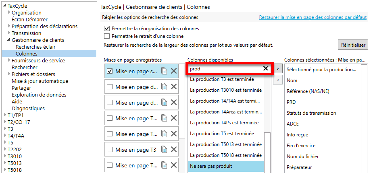Duplicate the checked 'Mise en page s...' layout
The width and height of the screenshot is (373, 173).
pos(164,71)
